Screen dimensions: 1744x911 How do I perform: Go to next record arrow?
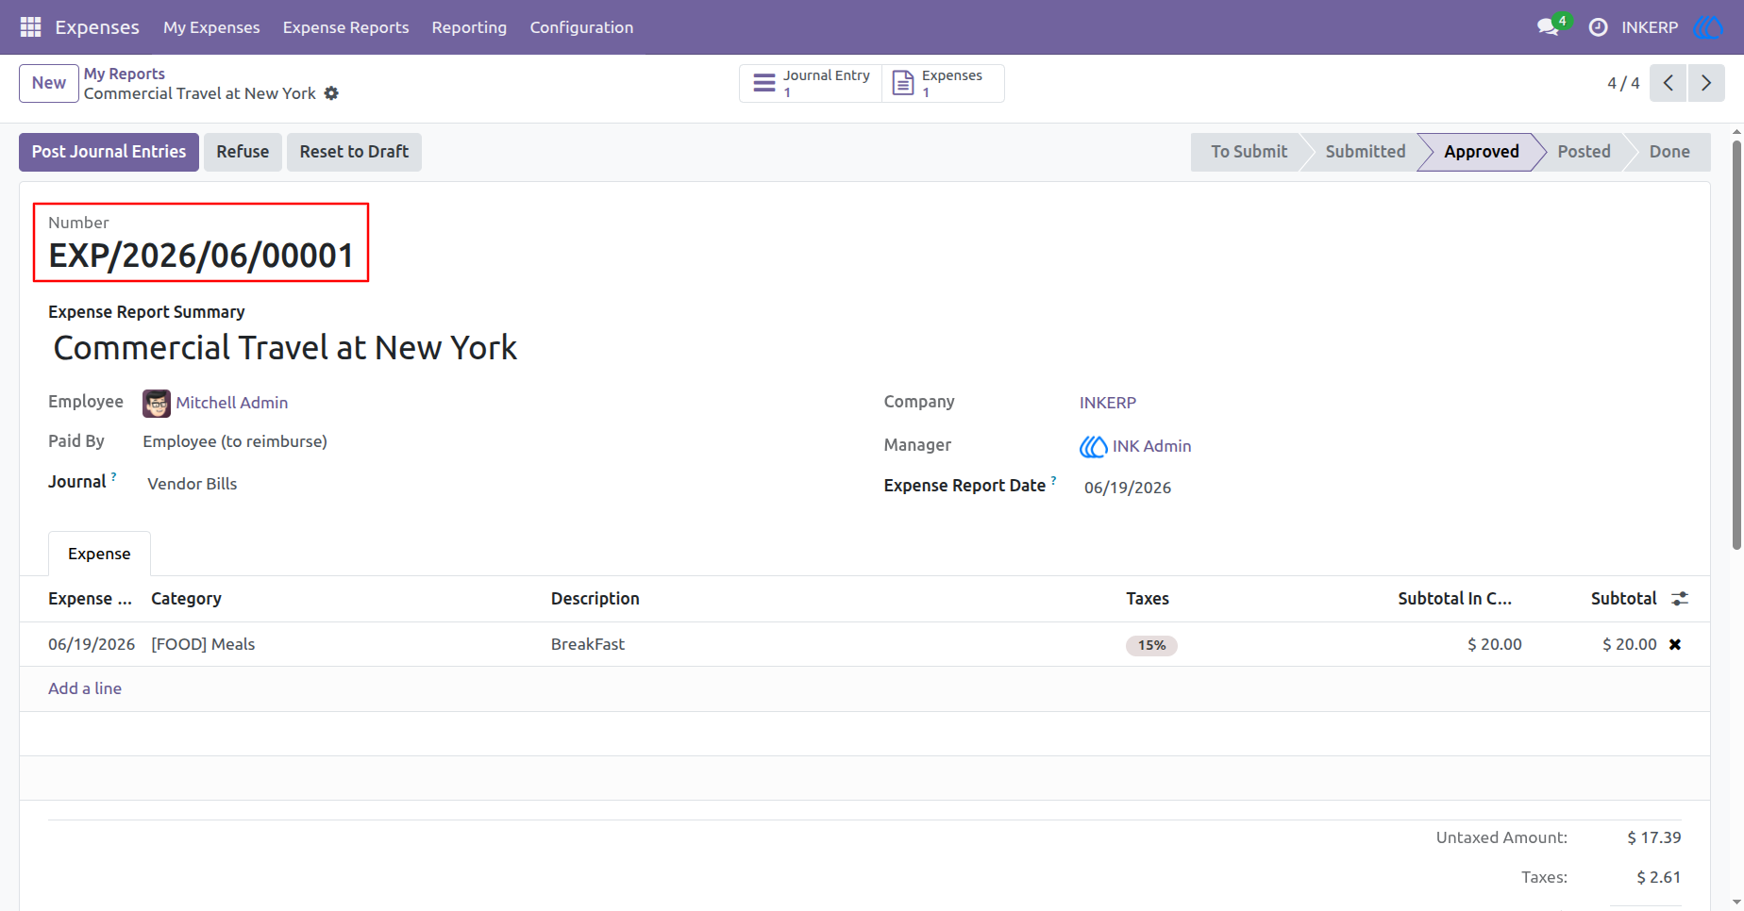tap(1706, 83)
